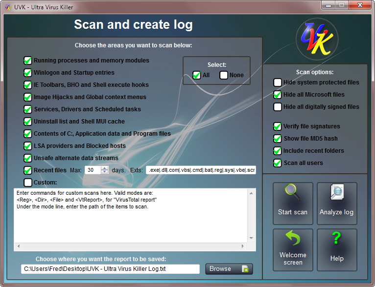Click the report save path field
The height and width of the screenshot is (287, 375).
click(x=110, y=269)
